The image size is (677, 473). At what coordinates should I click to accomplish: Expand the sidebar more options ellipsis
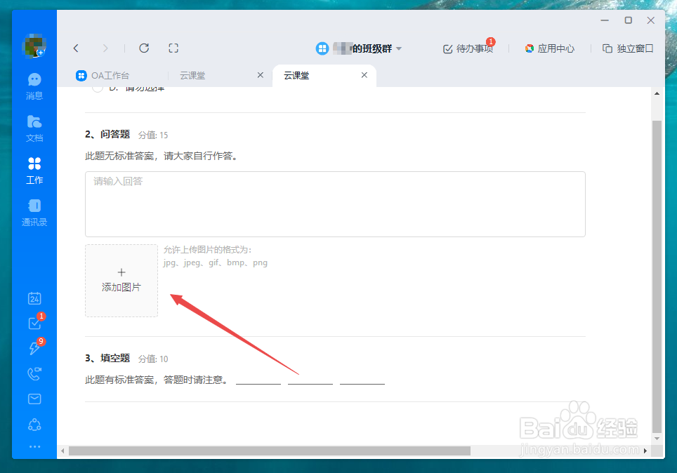(34, 446)
